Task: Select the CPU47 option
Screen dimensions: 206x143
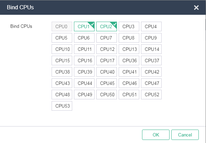Action: 151,83
